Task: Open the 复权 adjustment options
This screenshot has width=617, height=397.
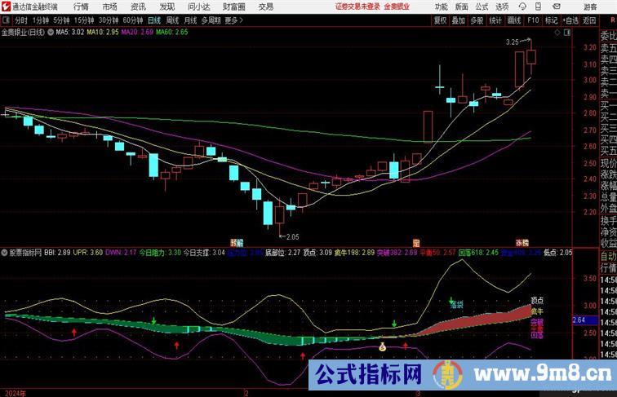Action: (440, 20)
